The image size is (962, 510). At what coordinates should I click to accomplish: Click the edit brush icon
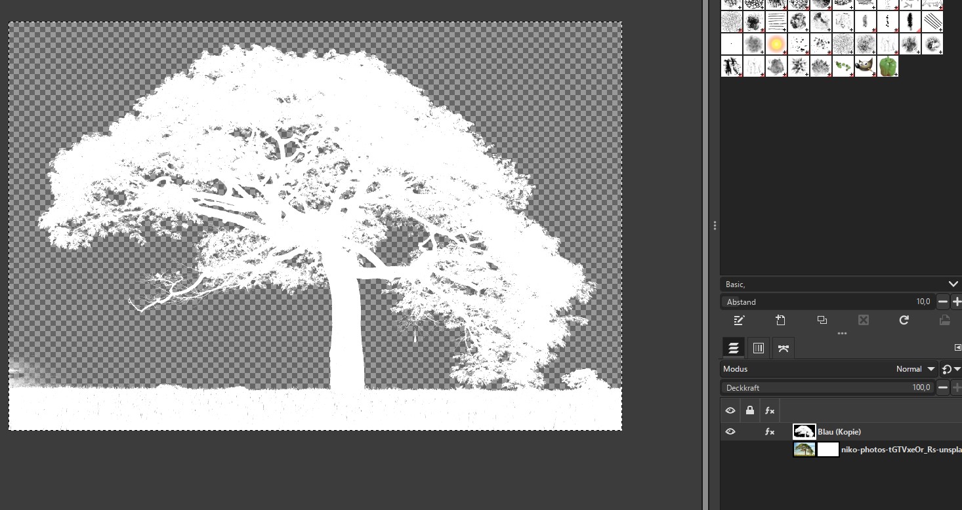(740, 321)
